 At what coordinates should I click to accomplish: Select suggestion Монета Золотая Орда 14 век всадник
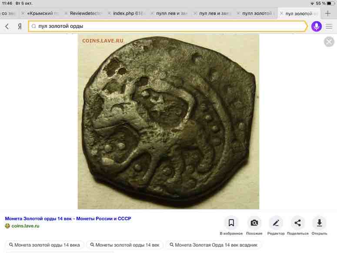(216, 245)
